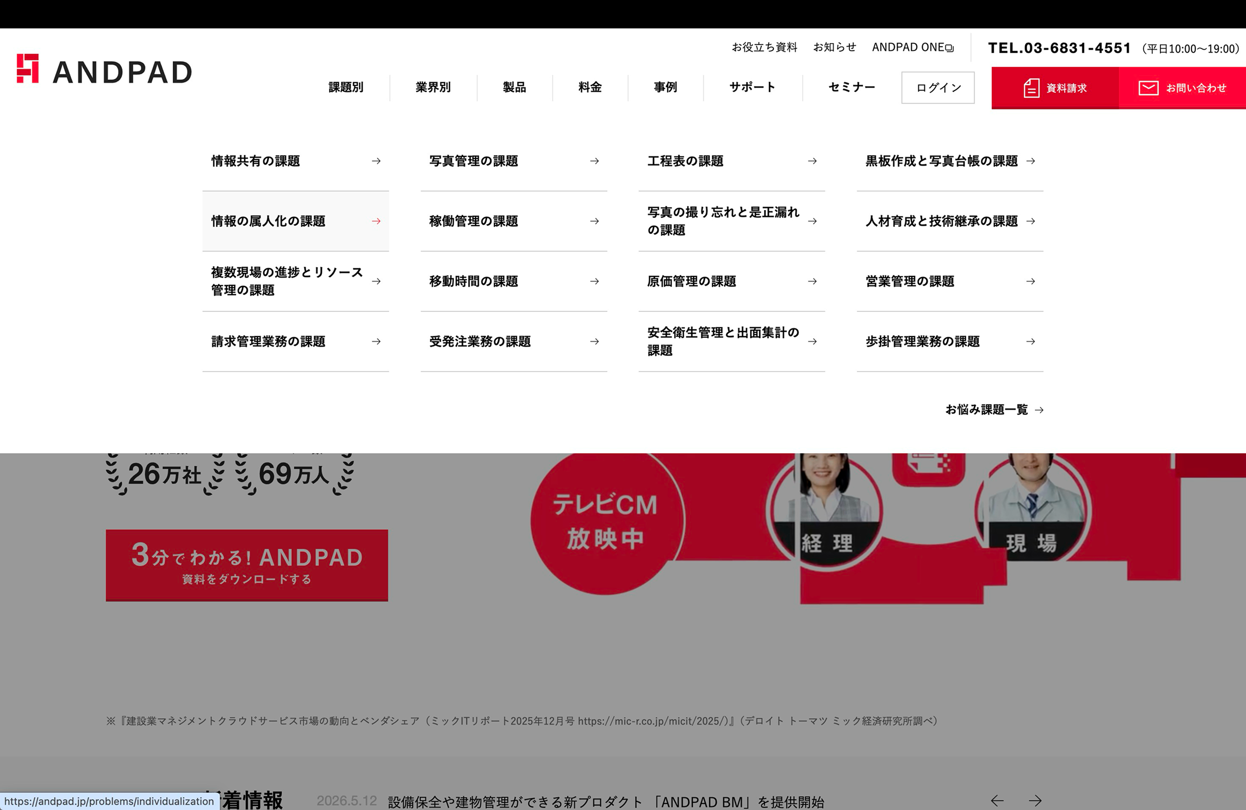Select 写真の撮り忘れと是正漏れの課題 entry
This screenshot has width=1246, height=810.
[x=731, y=221]
